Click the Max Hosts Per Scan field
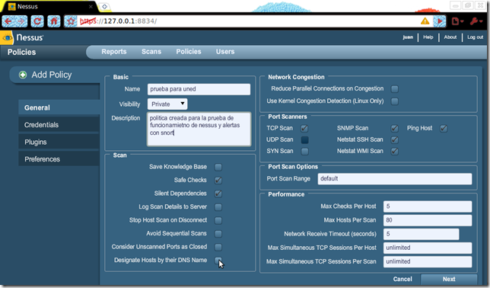Image resolution: width=490 pixels, height=288 pixels. [428, 220]
